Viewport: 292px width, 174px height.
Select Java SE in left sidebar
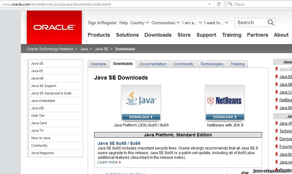[x=55, y=63]
